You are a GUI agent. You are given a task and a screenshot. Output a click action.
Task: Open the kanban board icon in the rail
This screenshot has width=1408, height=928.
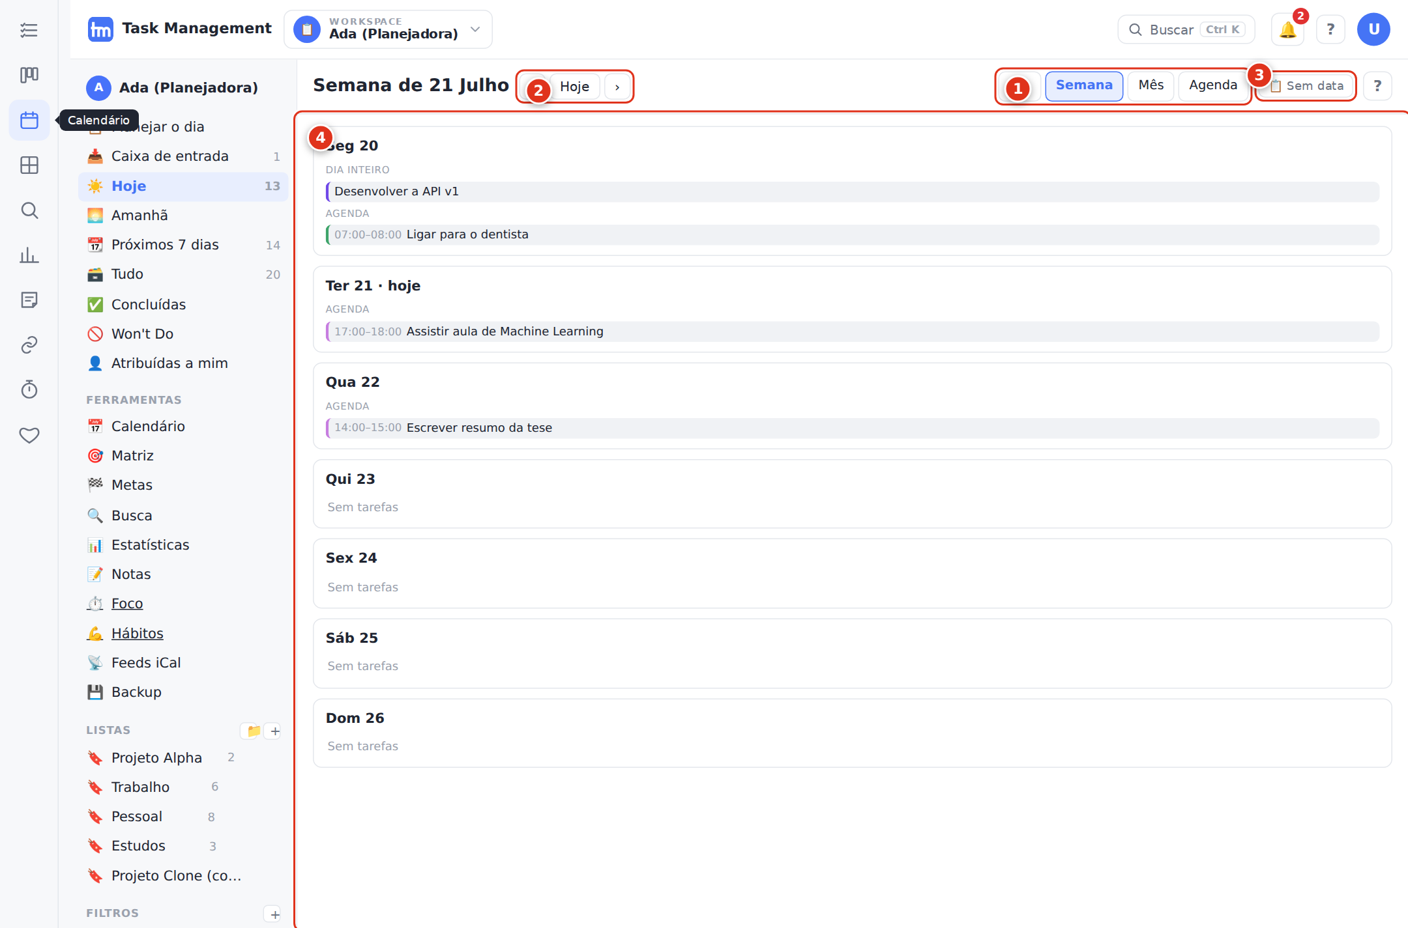pyautogui.click(x=29, y=75)
